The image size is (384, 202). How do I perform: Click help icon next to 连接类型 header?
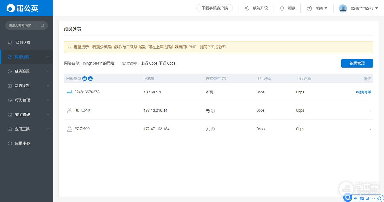224,78
